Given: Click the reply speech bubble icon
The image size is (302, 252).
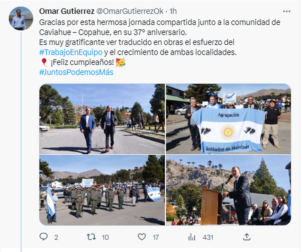Looking at the screenshot, I should pos(44,237).
